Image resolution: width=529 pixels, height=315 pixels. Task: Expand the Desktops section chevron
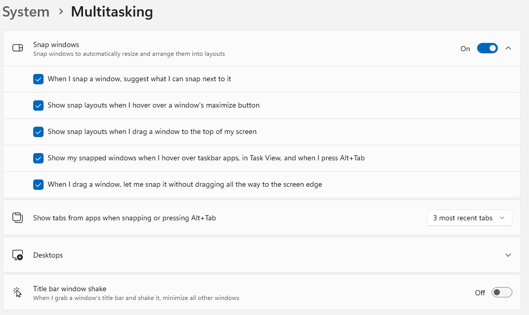click(508, 255)
